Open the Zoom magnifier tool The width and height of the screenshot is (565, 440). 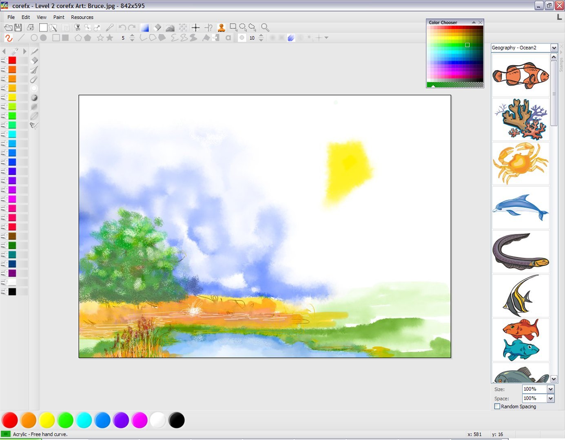265,27
